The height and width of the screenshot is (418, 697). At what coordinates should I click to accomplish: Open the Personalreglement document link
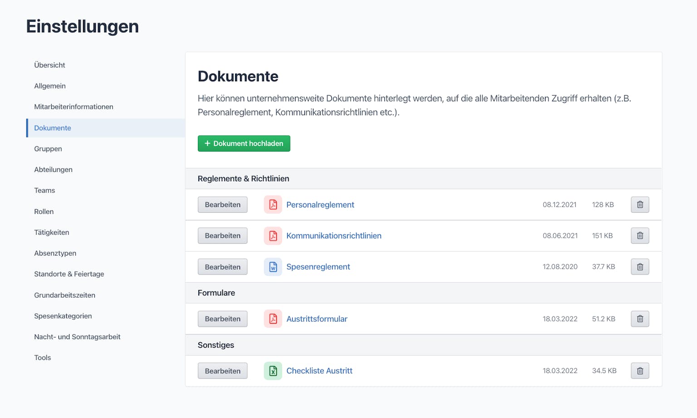click(320, 205)
